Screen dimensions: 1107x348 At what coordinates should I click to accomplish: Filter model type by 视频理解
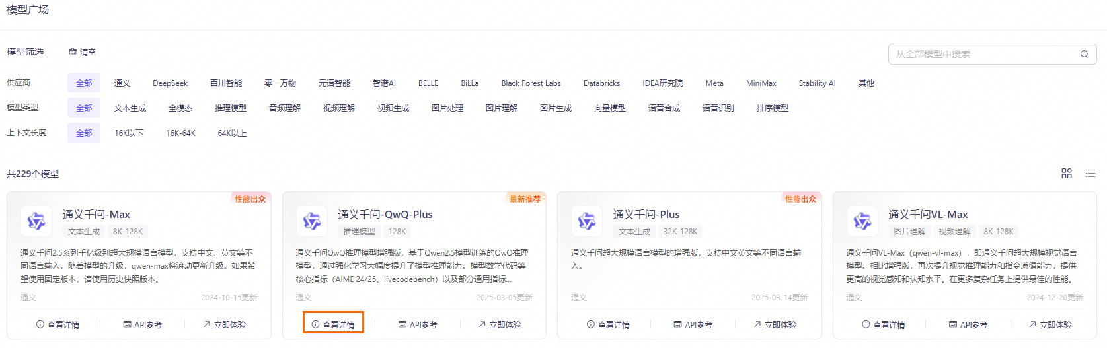coord(339,108)
